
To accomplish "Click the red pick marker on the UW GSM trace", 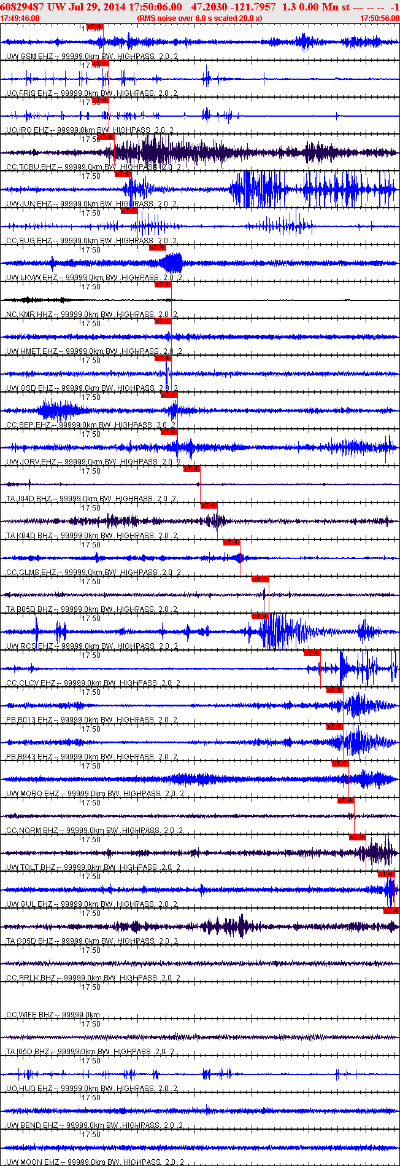I will [95, 26].
